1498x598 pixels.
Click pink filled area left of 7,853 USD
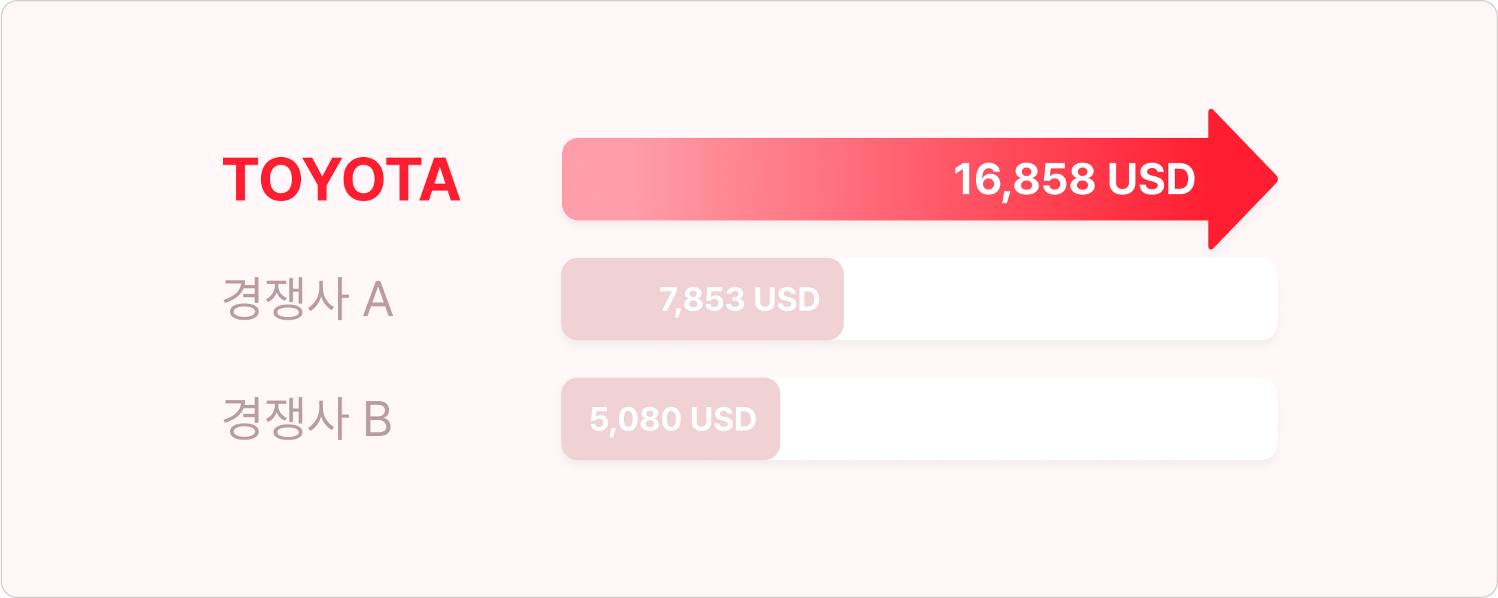point(607,299)
